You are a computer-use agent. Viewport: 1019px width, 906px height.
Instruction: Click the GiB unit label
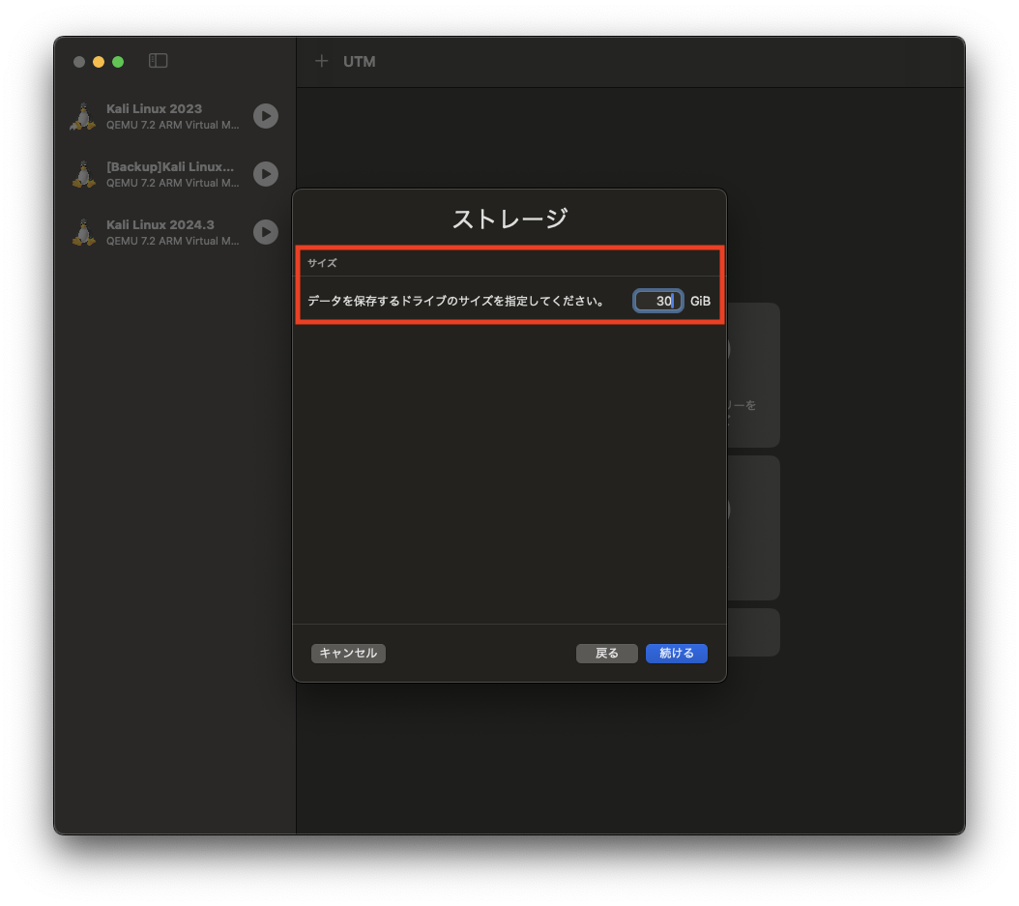pyautogui.click(x=699, y=300)
